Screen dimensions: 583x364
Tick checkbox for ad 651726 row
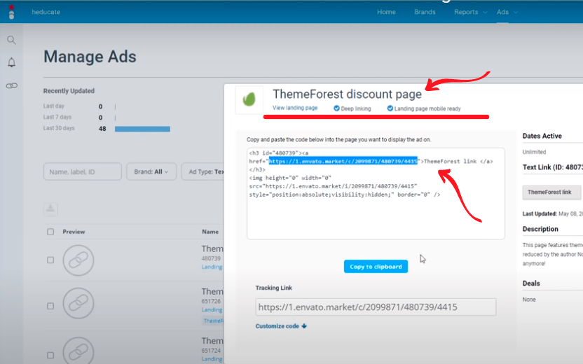click(50, 306)
